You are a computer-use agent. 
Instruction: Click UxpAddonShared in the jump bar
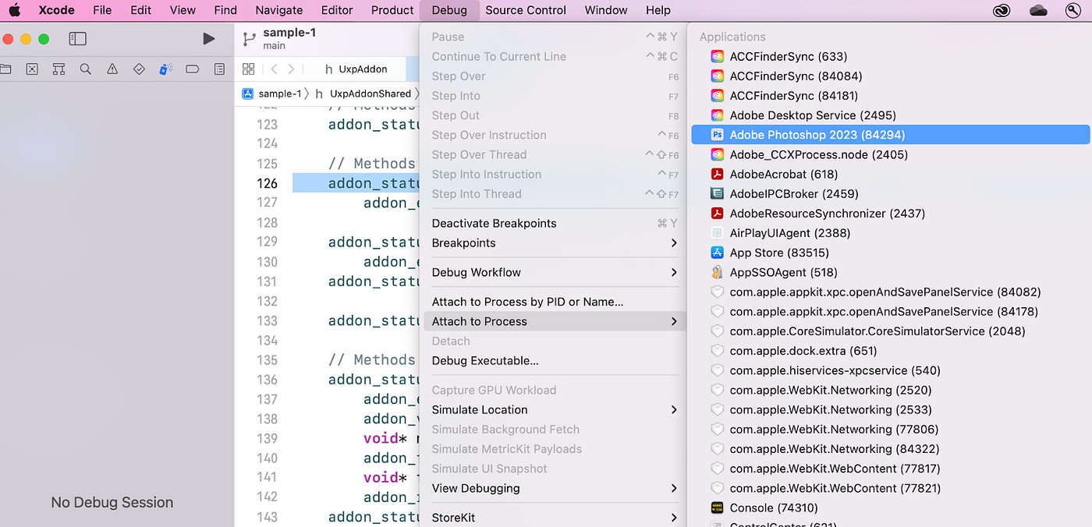tap(363, 94)
